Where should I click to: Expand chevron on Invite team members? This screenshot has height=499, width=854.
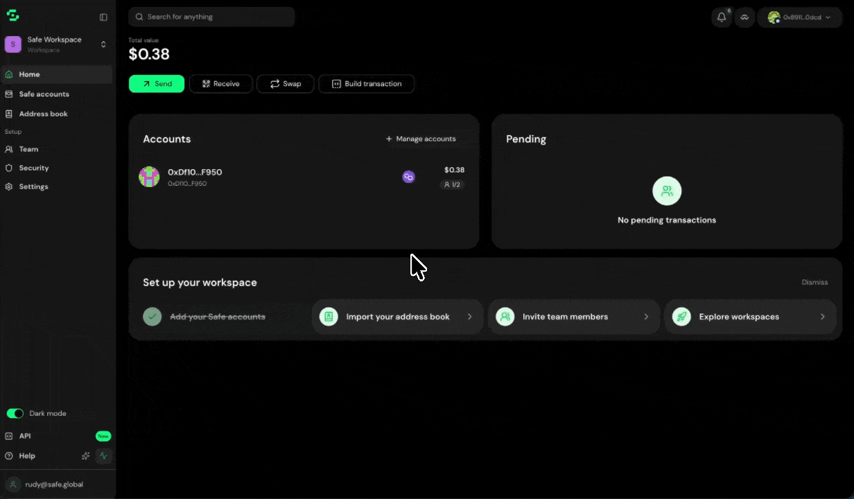pos(646,317)
